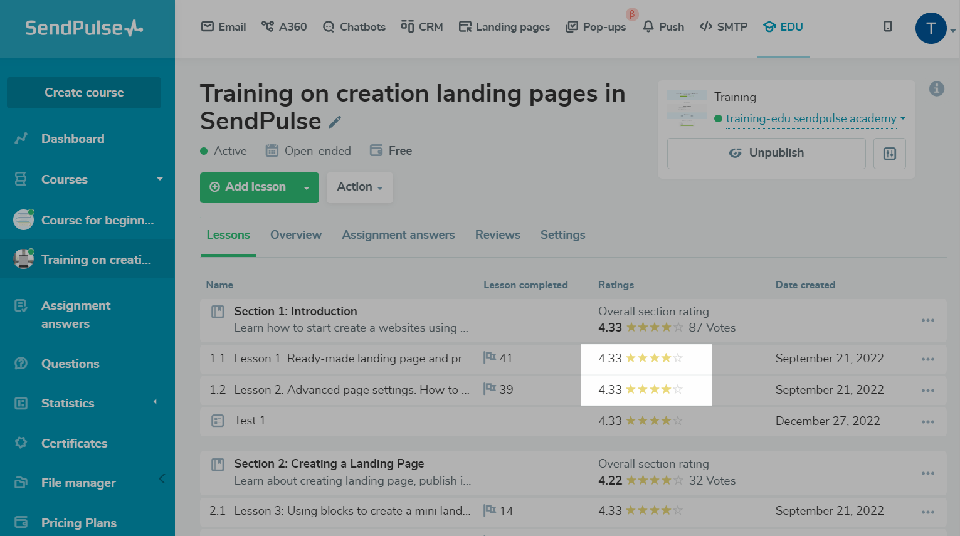The image size is (960, 536).
Task: Open the Email section in top navigation
Action: (223, 27)
